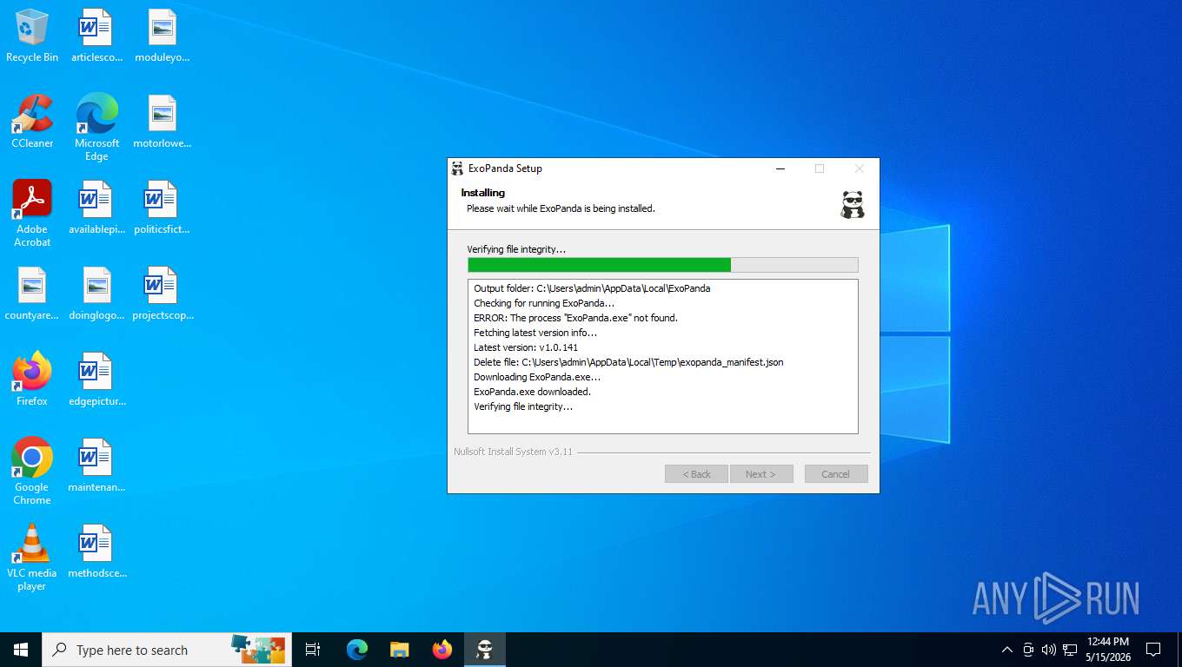Open the Windows Start menu
1182x667 pixels.
coord(21,650)
